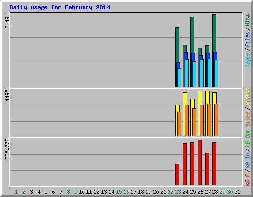The image size is (253, 197).
Task: Click day 28 on the x-axis
Action: coord(215,192)
